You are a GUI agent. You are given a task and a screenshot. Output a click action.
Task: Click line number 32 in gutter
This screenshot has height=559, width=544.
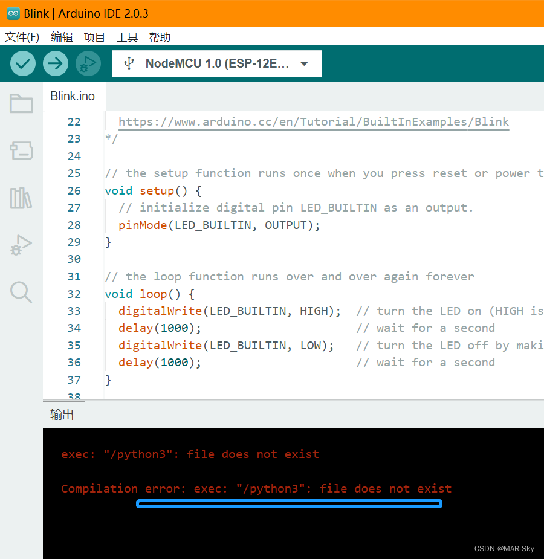(x=74, y=294)
